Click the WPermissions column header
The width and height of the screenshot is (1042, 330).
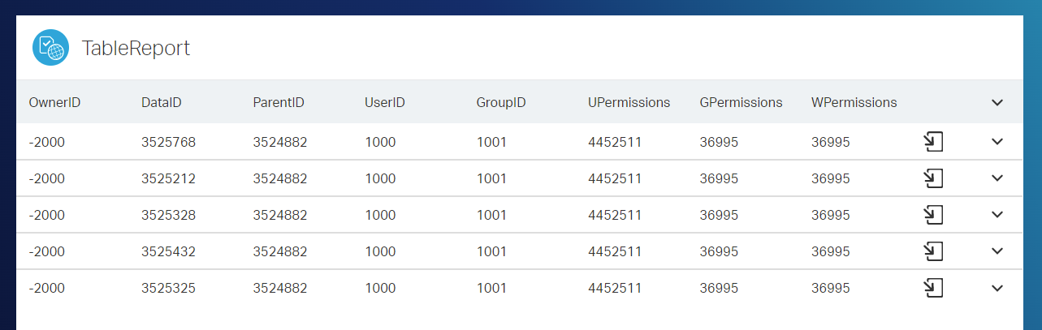854,102
